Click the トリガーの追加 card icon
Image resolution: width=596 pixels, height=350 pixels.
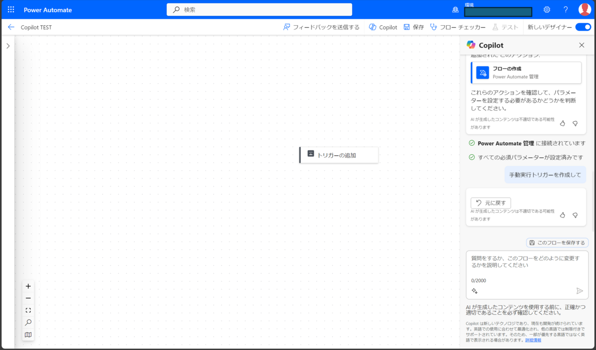pyautogui.click(x=310, y=154)
